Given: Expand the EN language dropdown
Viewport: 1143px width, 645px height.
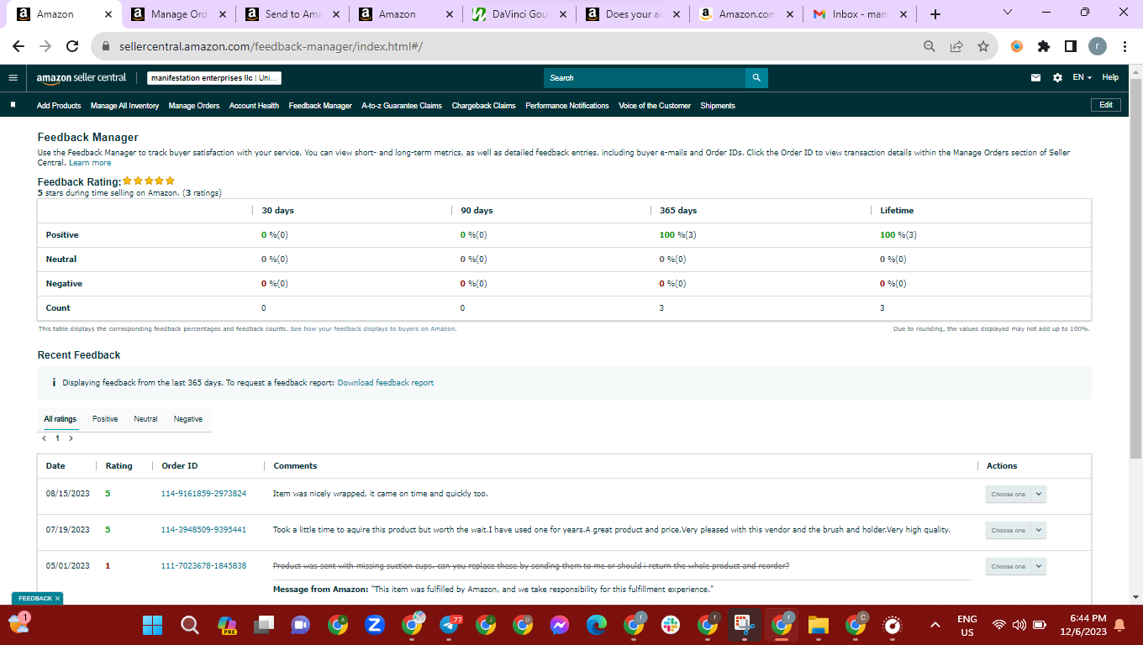Looking at the screenshot, I should point(1082,77).
